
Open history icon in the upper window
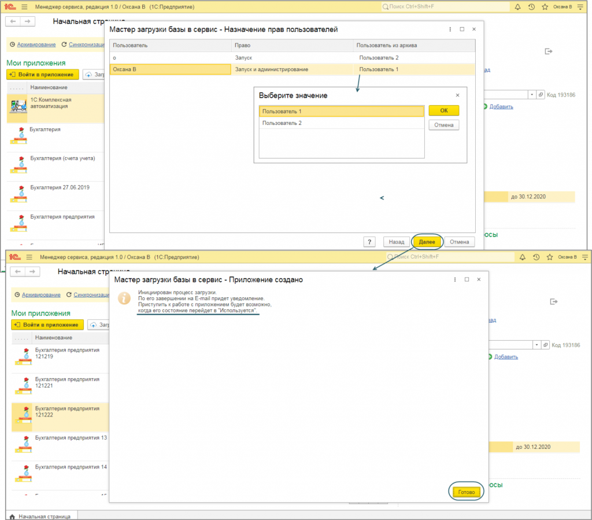click(531, 7)
